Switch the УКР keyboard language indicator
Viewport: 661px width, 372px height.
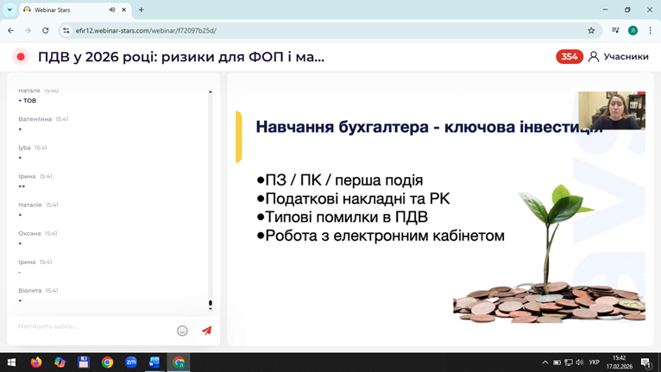tap(595, 363)
